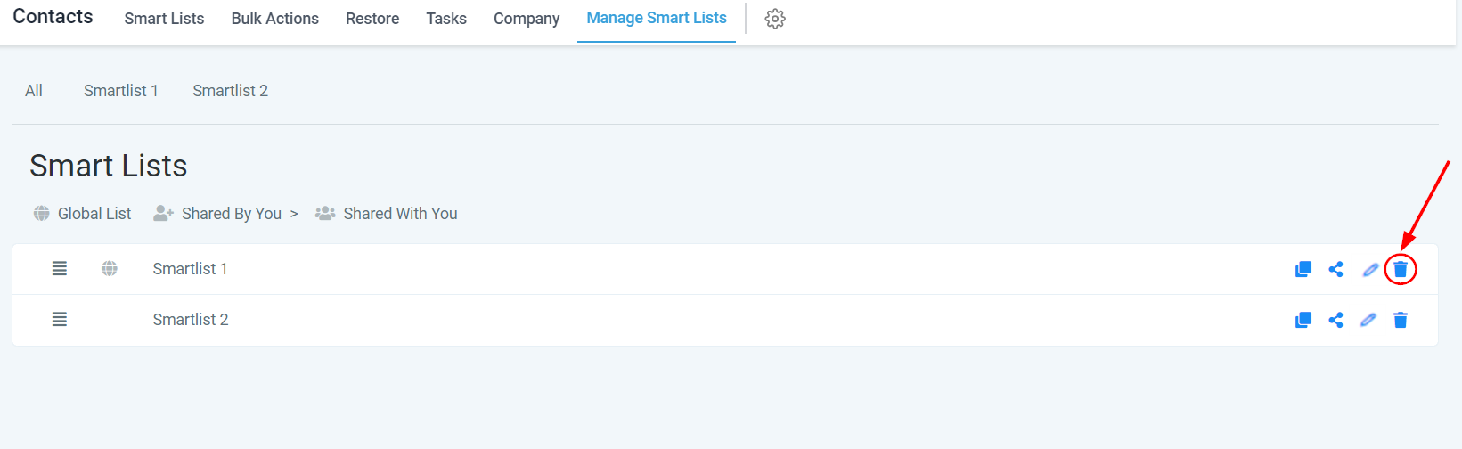Open the Bulk Actions tab
The height and width of the screenshot is (449, 1462).
point(274,19)
